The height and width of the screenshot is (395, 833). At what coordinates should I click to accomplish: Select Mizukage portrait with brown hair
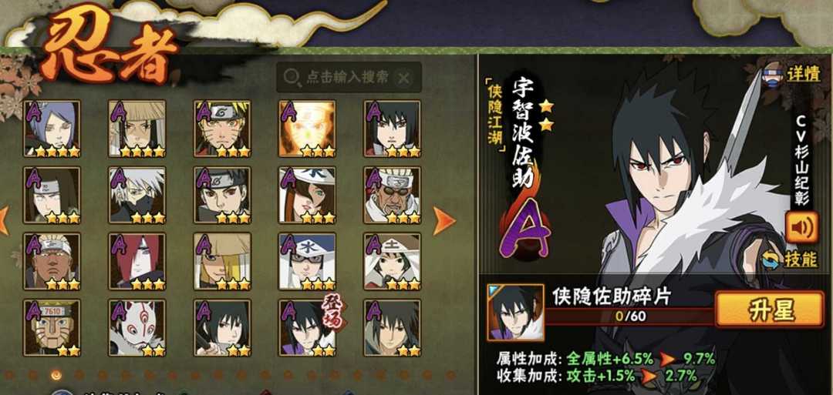[x=308, y=195]
